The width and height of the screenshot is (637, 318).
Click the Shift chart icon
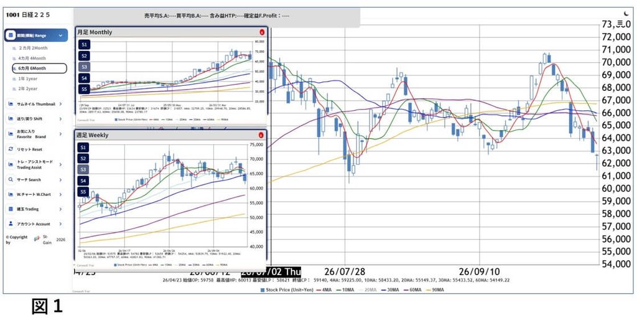(x=11, y=119)
